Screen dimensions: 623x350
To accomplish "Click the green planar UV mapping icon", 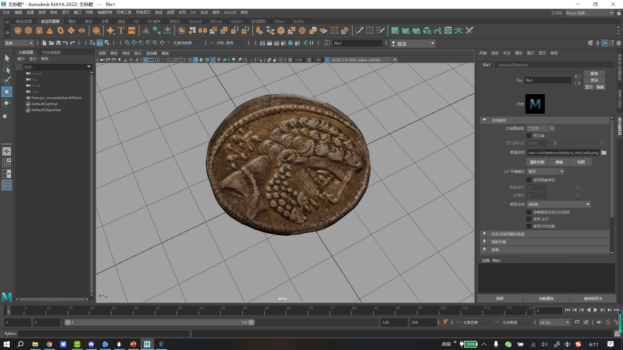I will (x=395, y=30).
